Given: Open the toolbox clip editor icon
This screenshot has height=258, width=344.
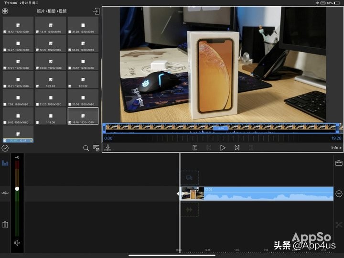Looking at the screenshot, I should pyautogui.click(x=339, y=163).
